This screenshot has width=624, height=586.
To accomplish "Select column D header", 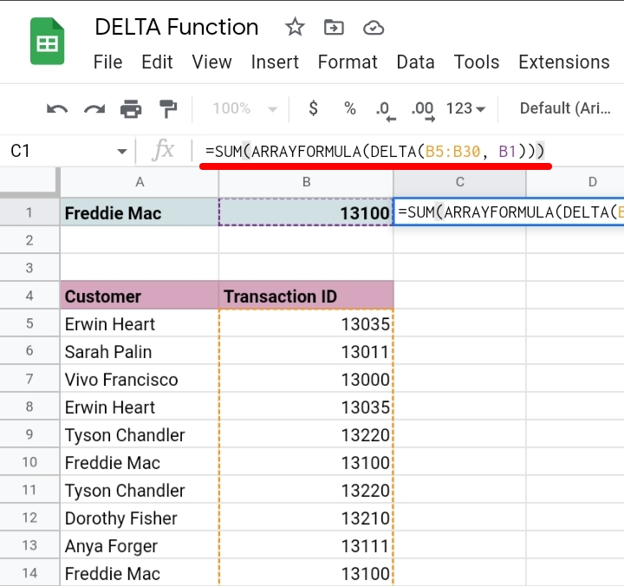I will [575, 182].
